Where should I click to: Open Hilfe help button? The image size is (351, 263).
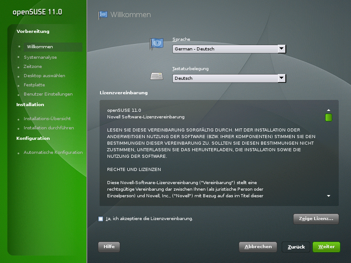pyautogui.click(x=109, y=247)
